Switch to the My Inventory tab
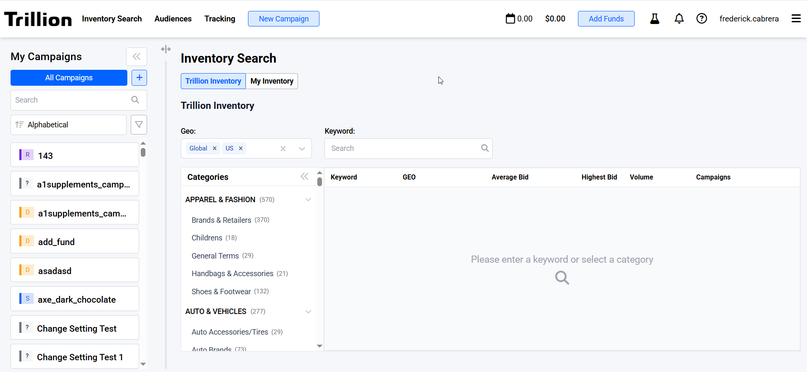 click(x=272, y=81)
